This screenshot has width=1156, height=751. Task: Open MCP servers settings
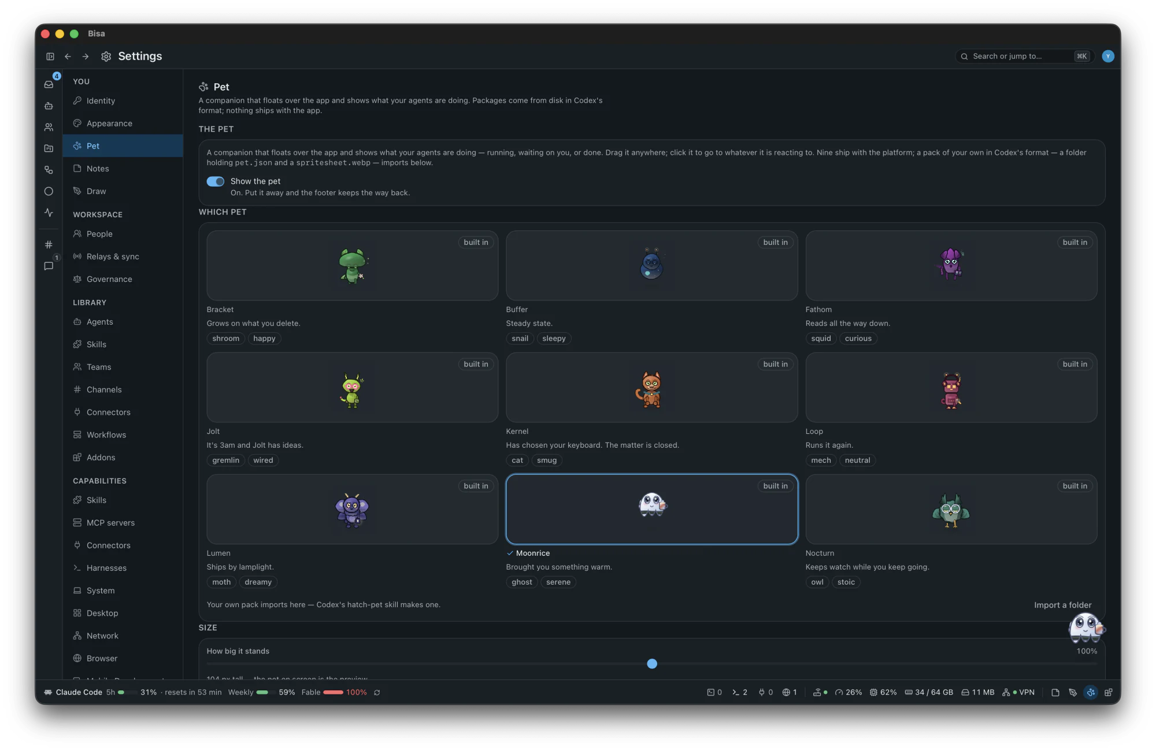coord(123,523)
